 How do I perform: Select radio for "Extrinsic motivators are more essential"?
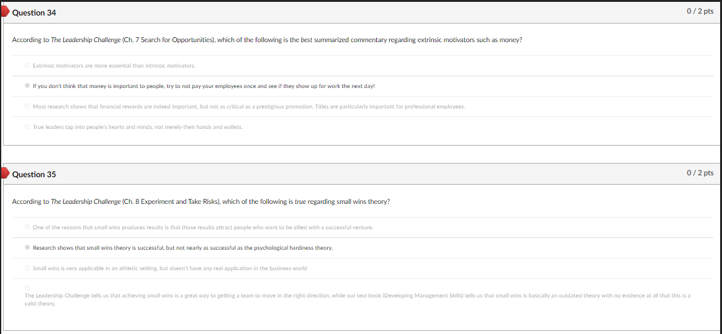27,65
